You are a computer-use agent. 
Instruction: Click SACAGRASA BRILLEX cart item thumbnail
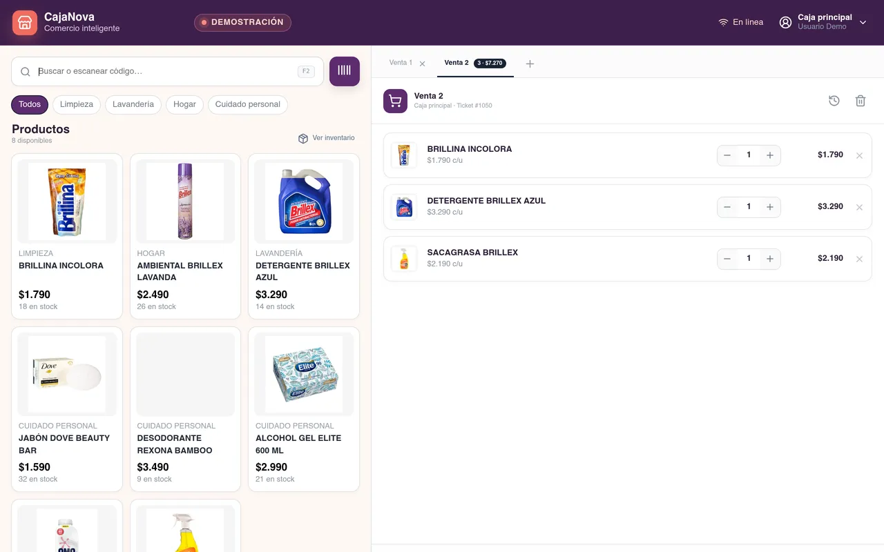click(404, 259)
